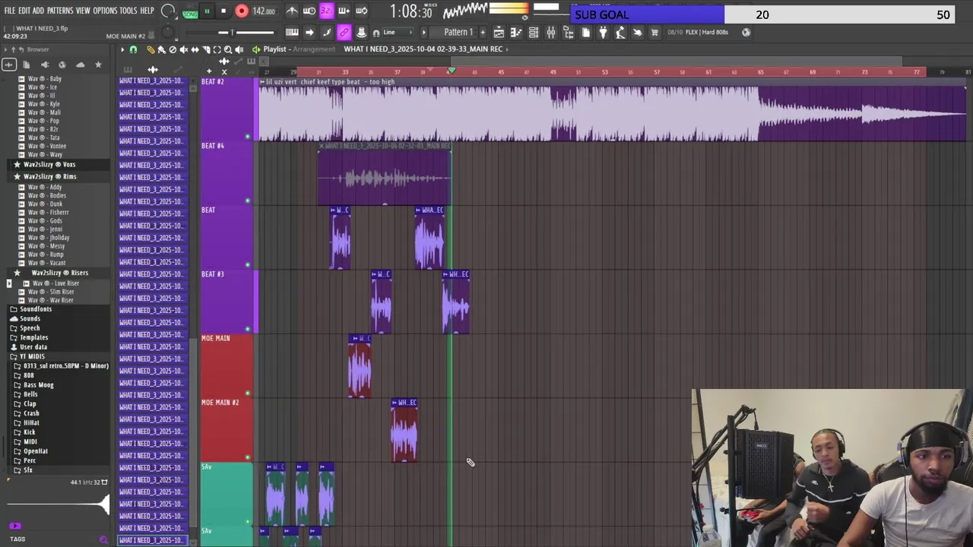Click the typing keyboard to piano icon
Viewport: 973px width, 547px height.
pyautogui.click(x=292, y=32)
